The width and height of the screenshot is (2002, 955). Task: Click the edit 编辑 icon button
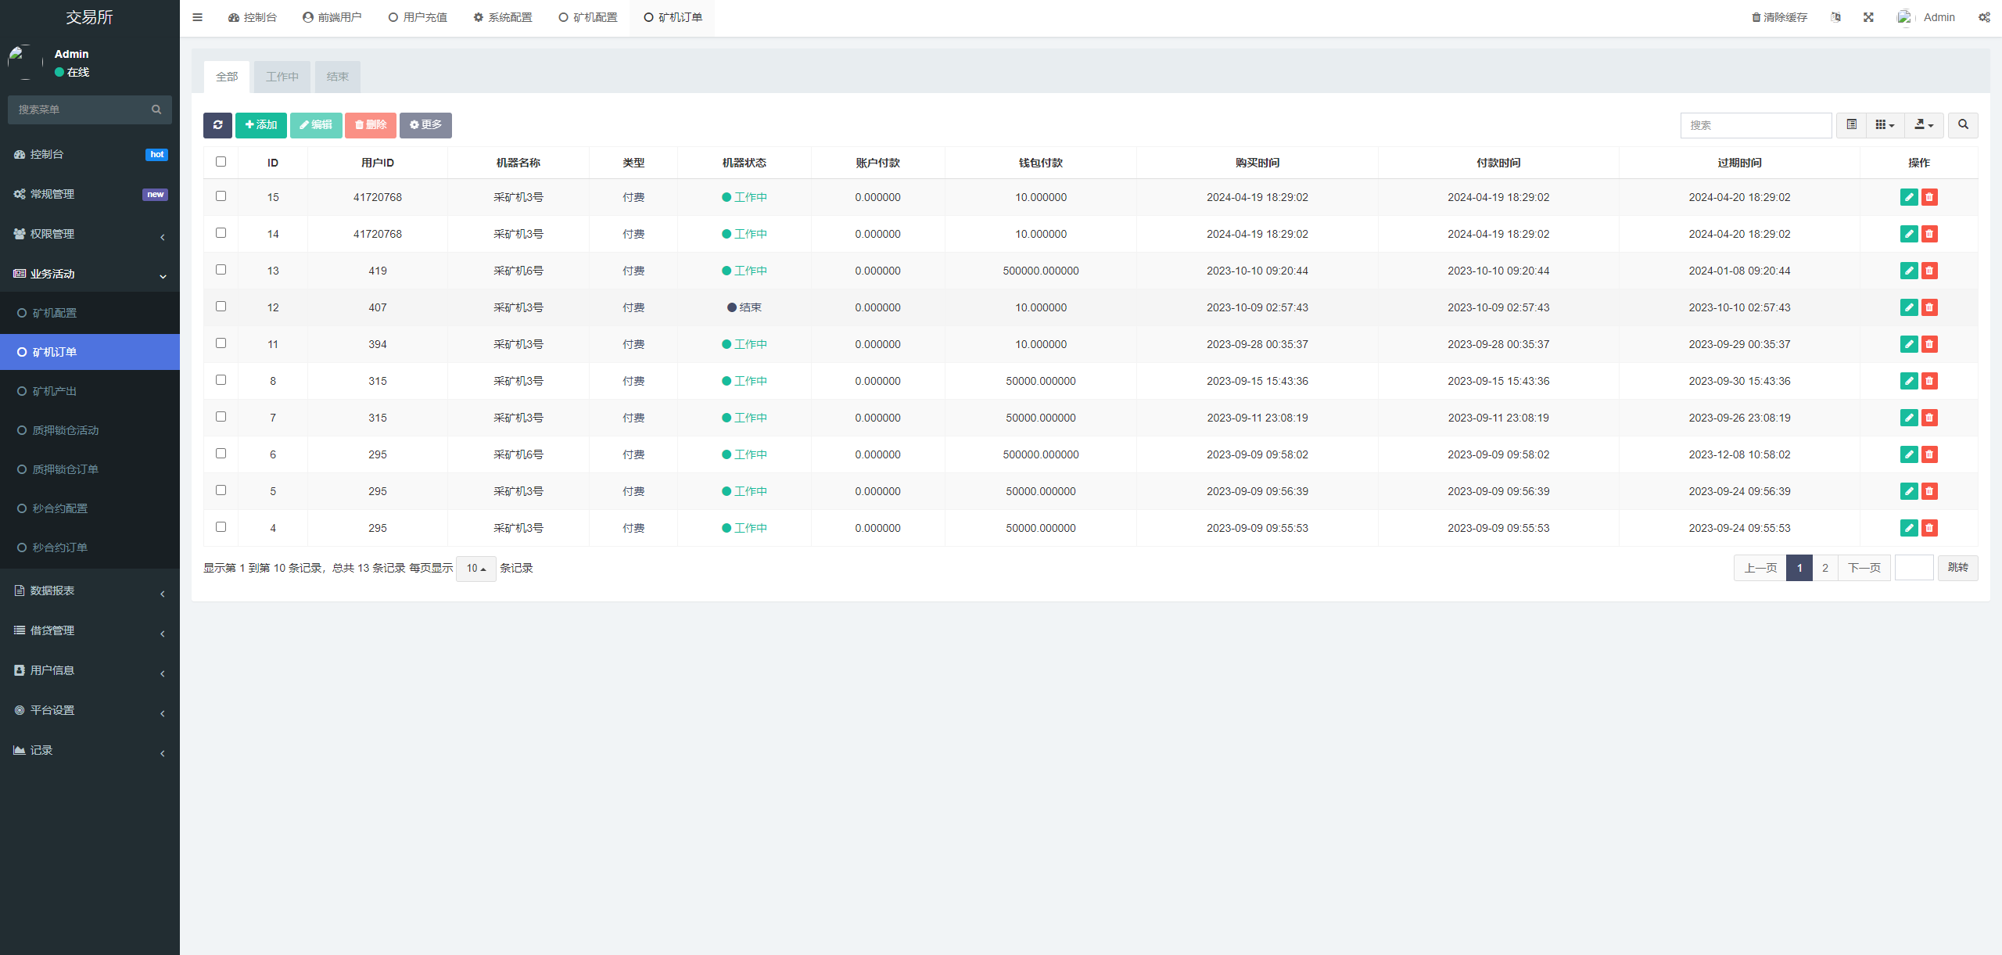(x=317, y=124)
